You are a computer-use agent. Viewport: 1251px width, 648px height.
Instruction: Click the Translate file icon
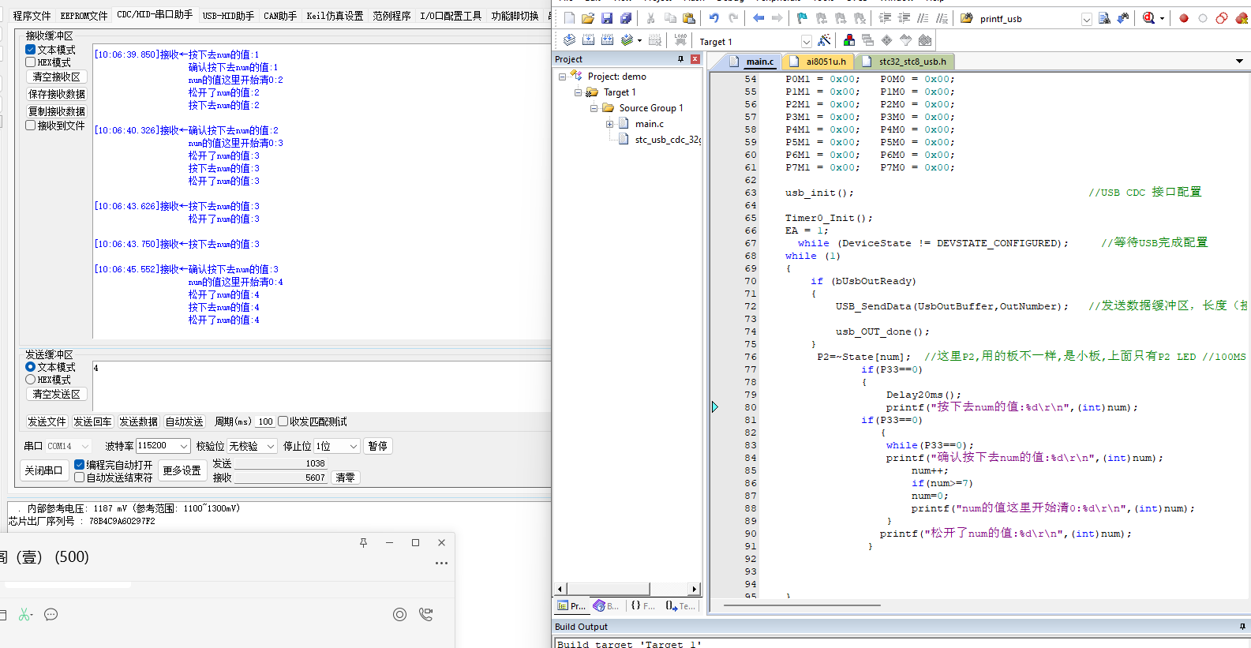569,40
